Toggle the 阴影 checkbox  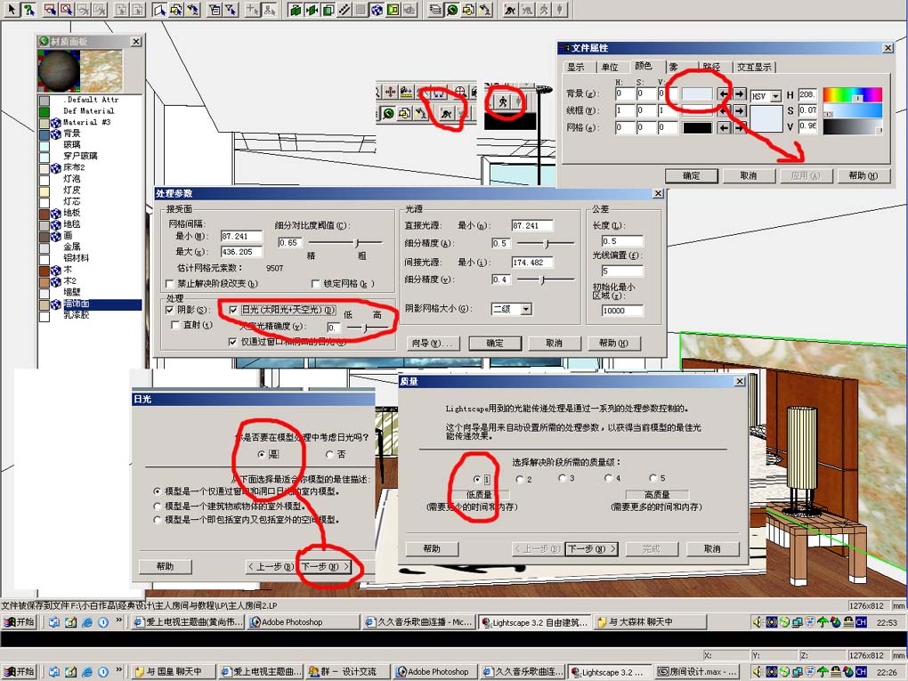(170, 310)
